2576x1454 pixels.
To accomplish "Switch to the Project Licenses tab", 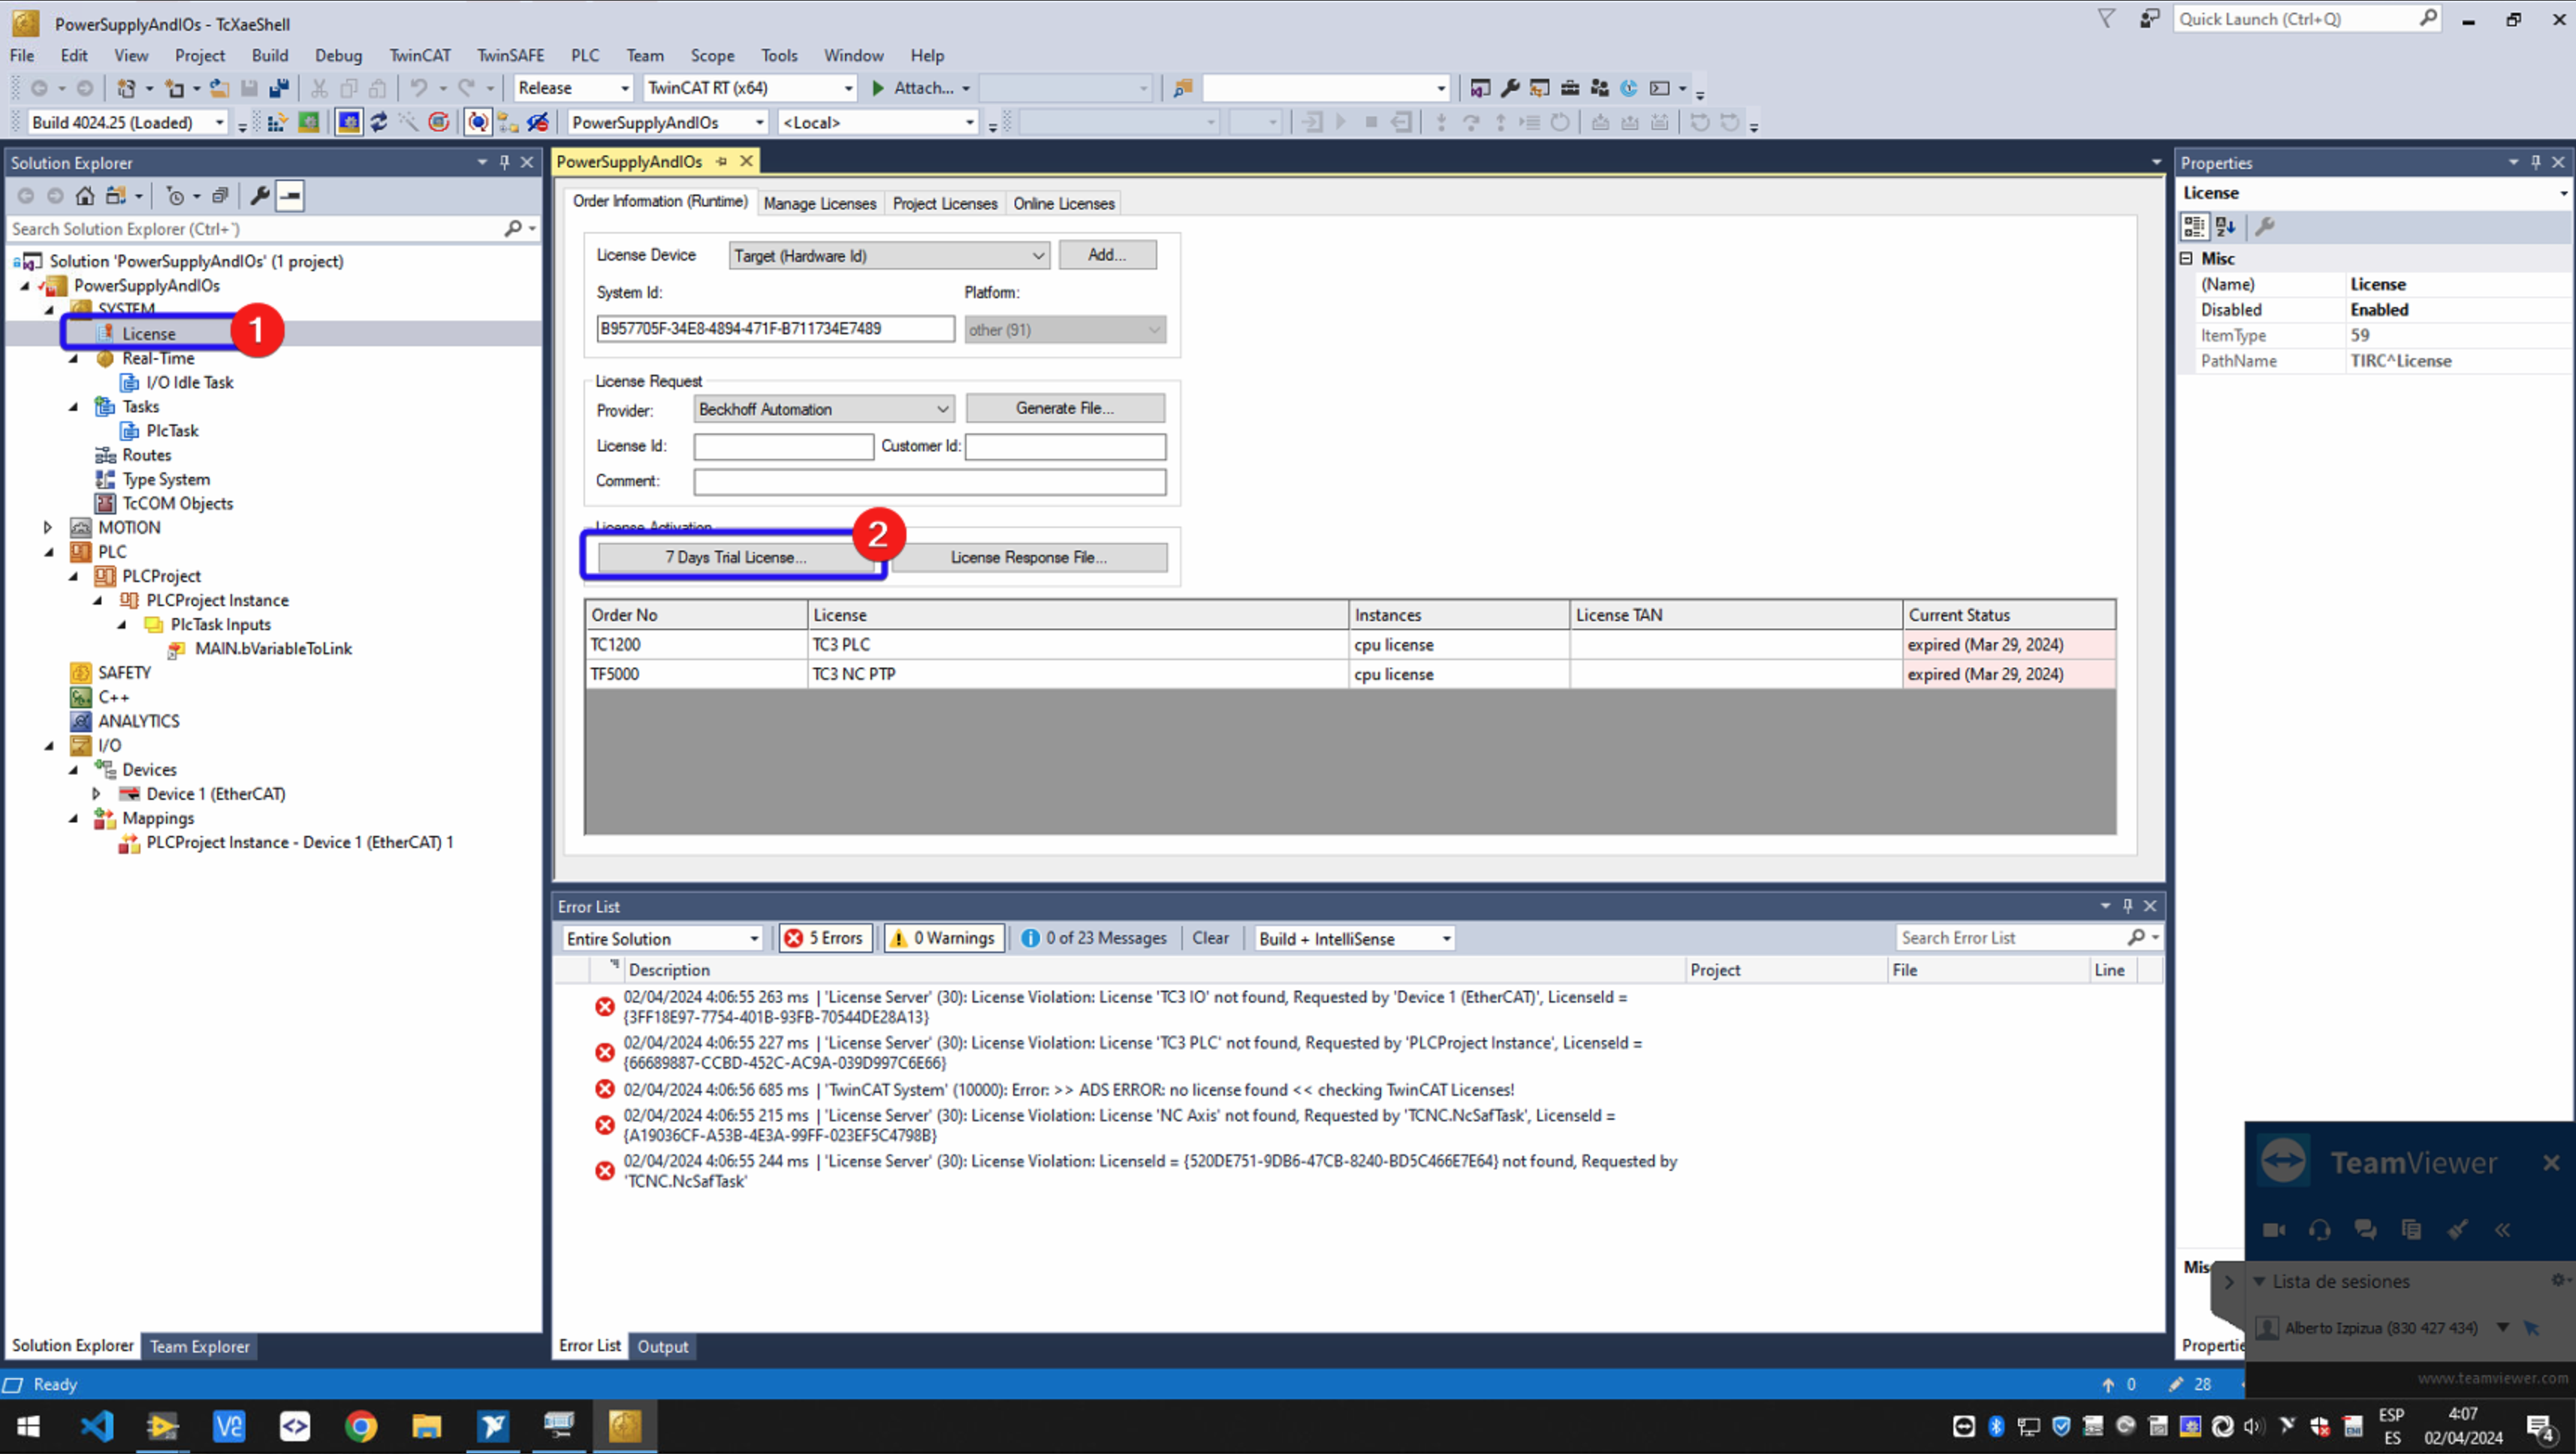I will [944, 203].
